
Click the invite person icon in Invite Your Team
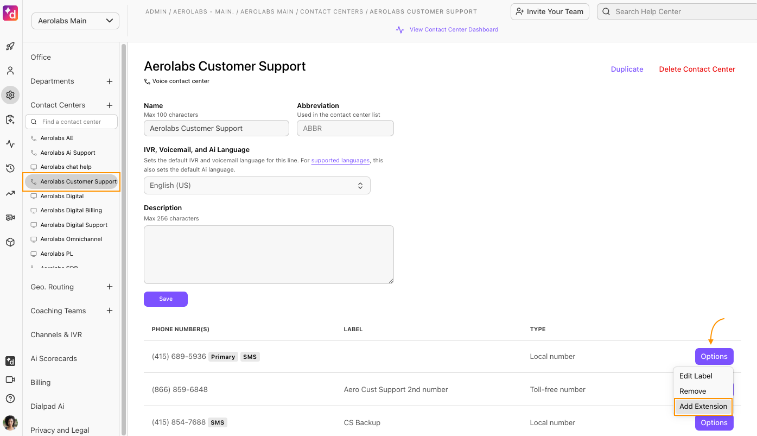click(x=519, y=11)
